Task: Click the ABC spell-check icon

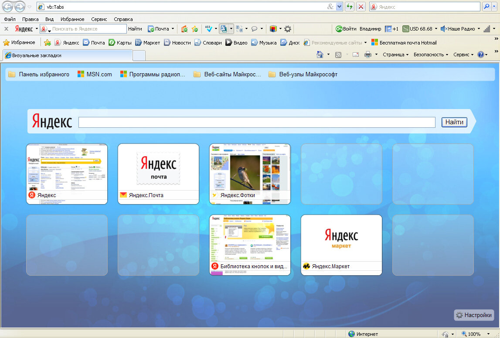Action: click(x=208, y=29)
